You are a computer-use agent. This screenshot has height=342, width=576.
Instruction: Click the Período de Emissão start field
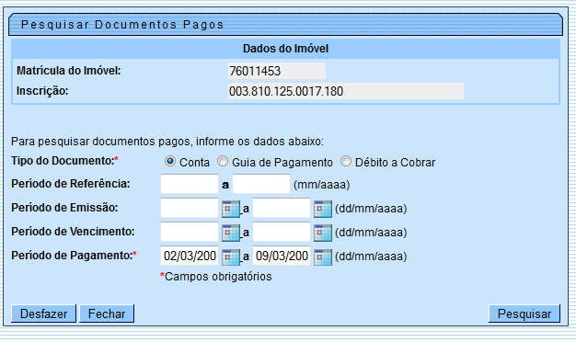pos(190,208)
